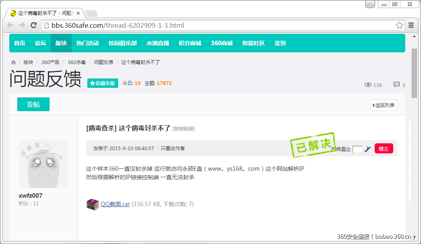Viewport: 421px width, 244px height.
Task: Select the highlighted 版块 tab
Action: [x=61, y=43]
